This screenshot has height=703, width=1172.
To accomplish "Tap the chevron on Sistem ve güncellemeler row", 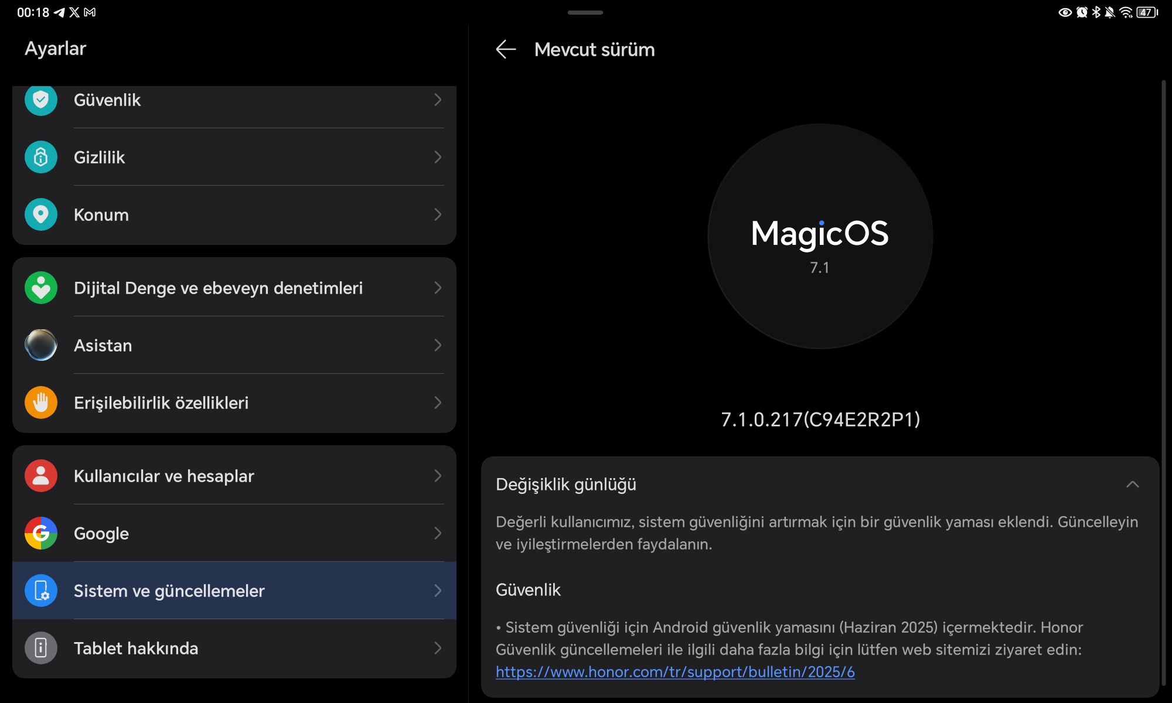I will (x=438, y=591).
